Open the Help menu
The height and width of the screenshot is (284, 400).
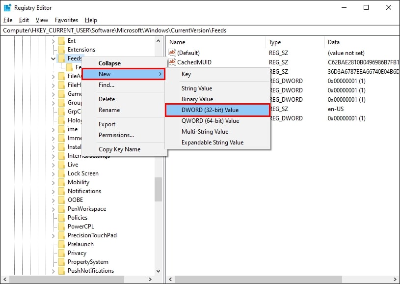coord(91,20)
